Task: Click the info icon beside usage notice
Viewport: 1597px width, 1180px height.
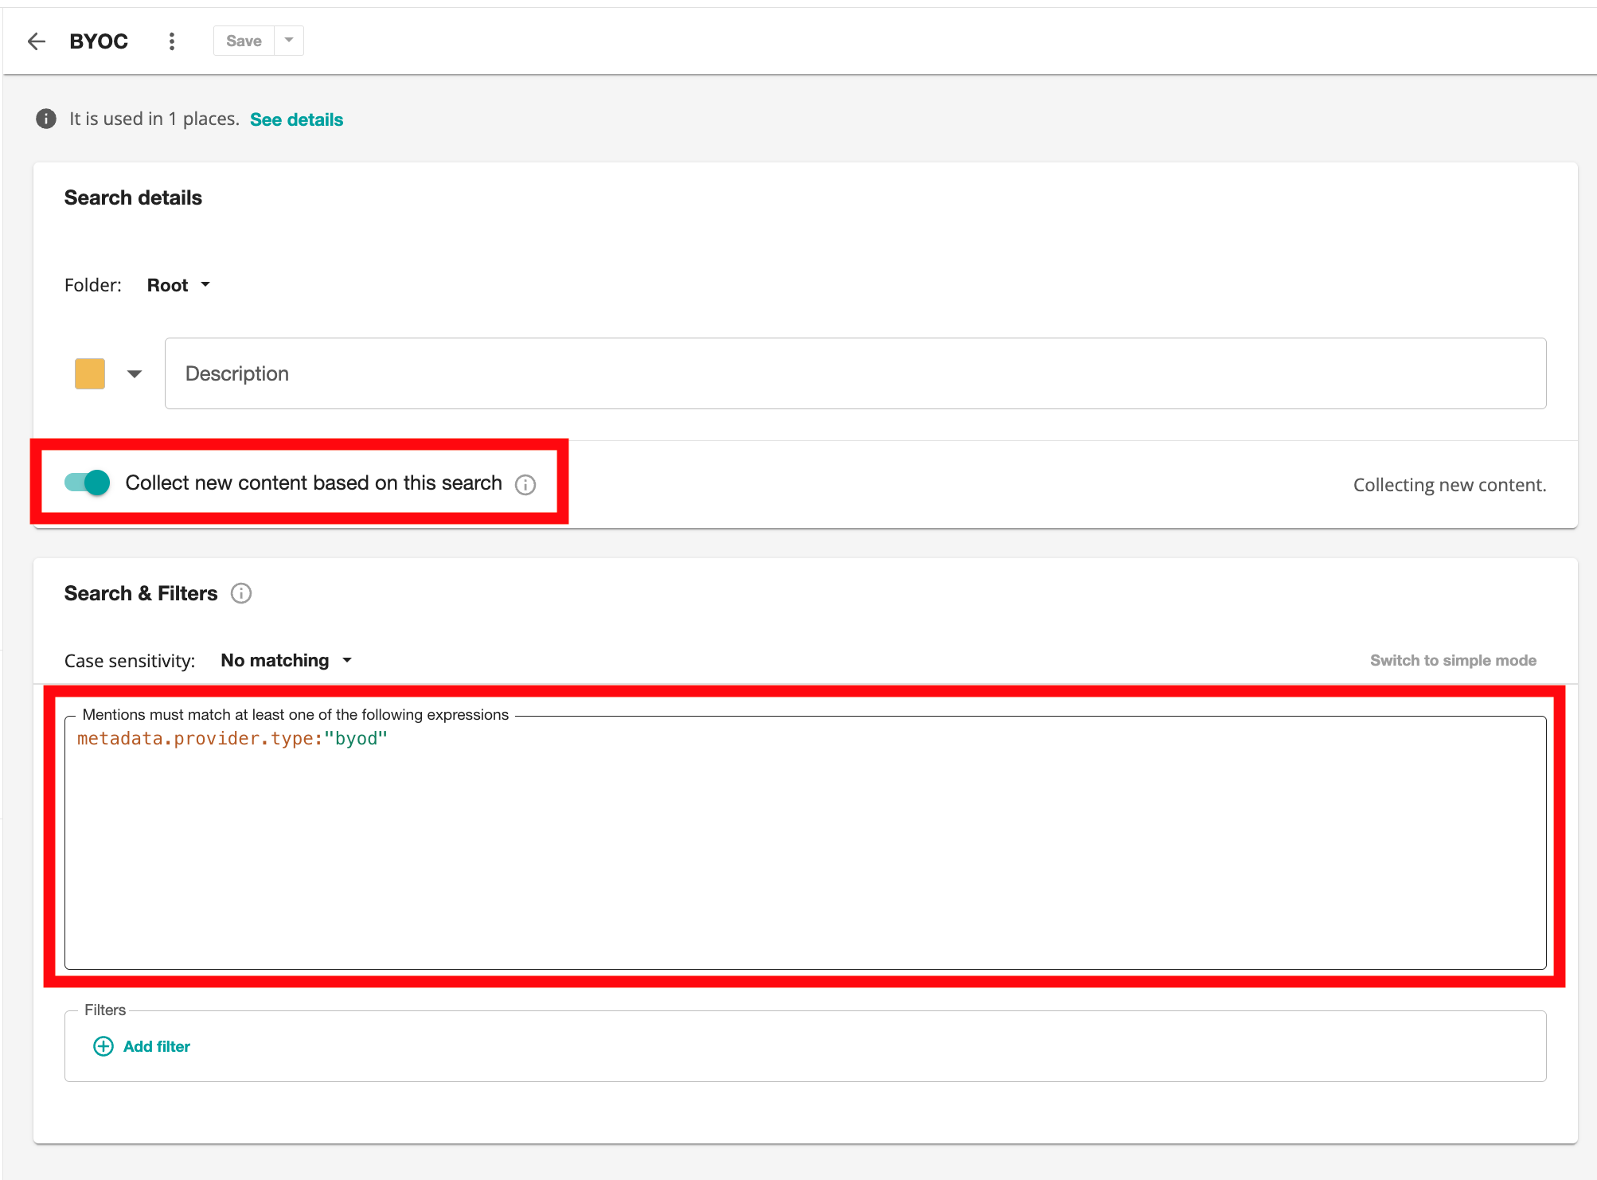Action: click(46, 119)
